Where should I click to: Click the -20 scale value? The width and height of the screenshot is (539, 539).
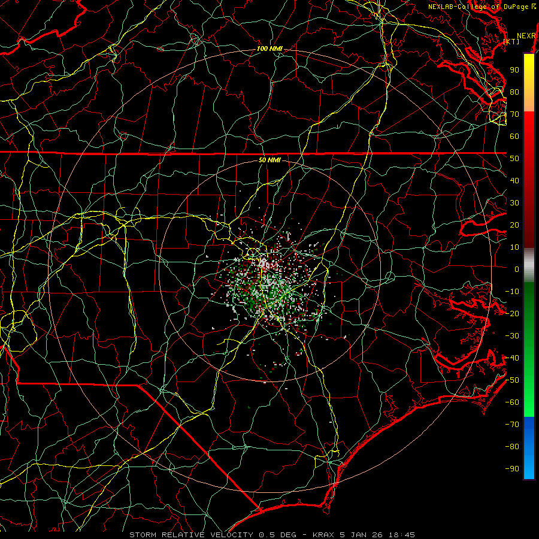click(512, 314)
